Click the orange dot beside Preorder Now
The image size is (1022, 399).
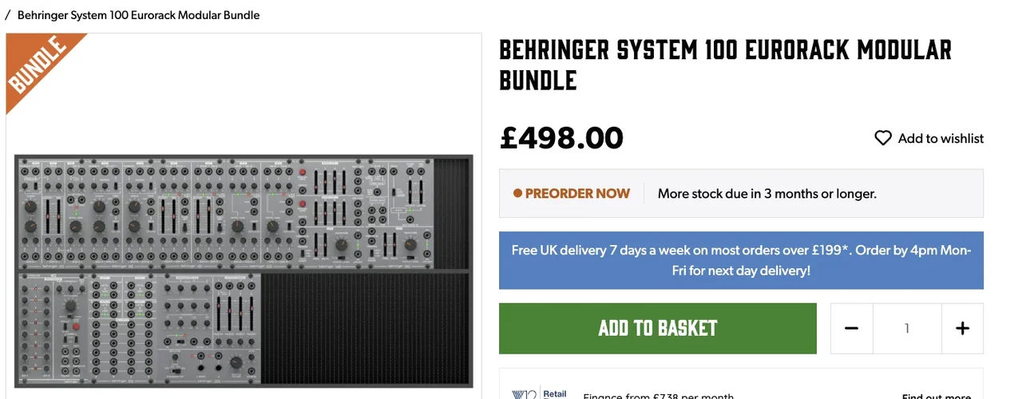coord(517,193)
